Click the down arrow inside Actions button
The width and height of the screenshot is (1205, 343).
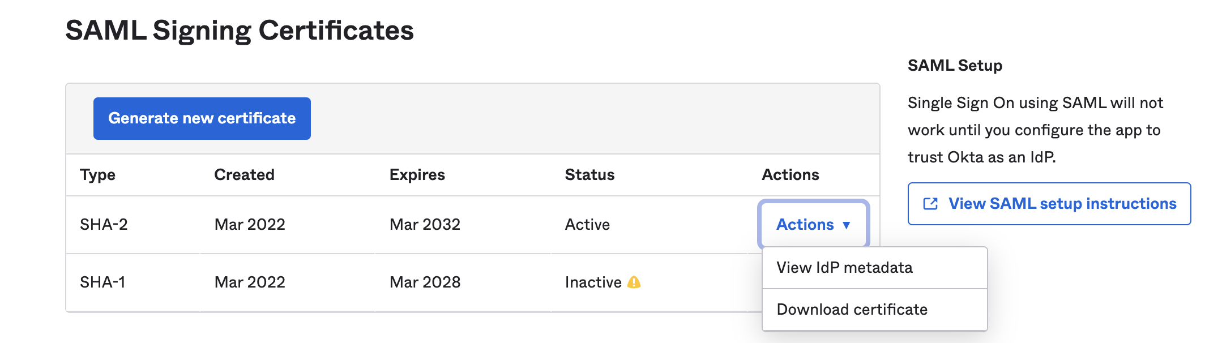coord(847,225)
